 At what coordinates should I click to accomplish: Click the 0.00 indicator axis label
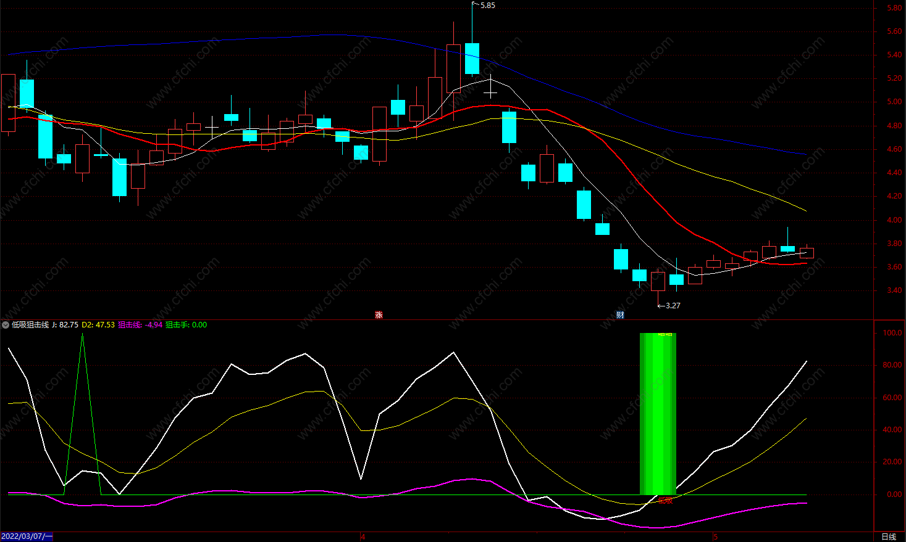[894, 495]
